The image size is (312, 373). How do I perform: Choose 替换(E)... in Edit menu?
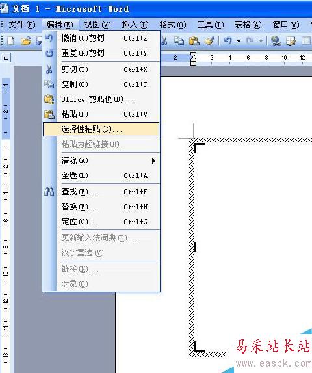pos(101,207)
